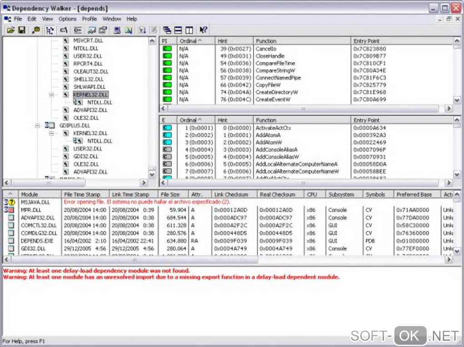Screen dimensions: 464x347
Task: Sort module list by Link Checksum column
Action: point(234,194)
